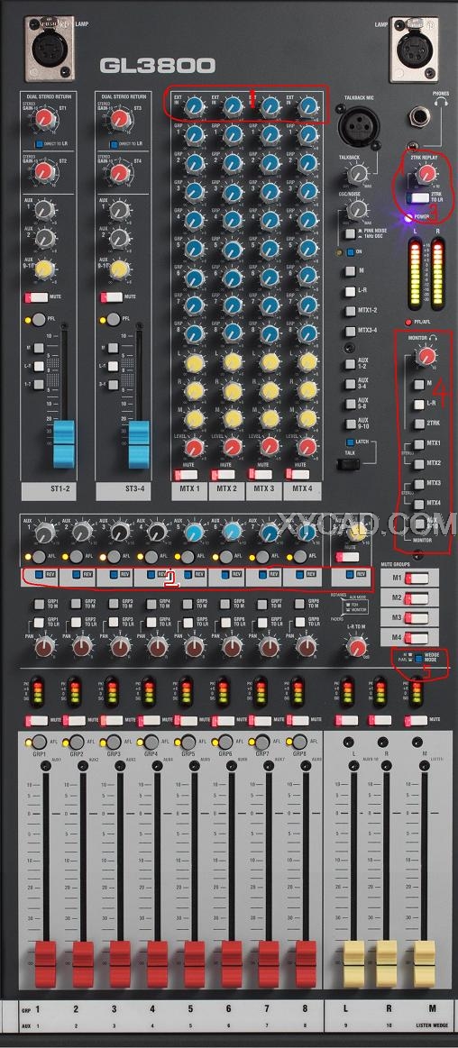This screenshot has width=458, height=1048.
Task: Adjust the ST3 stereo gain knob
Action: [119, 120]
